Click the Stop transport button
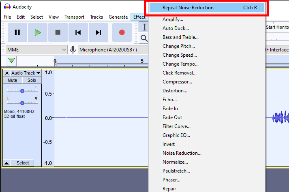The height and width of the screenshot is (192, 289). [58, 32]
